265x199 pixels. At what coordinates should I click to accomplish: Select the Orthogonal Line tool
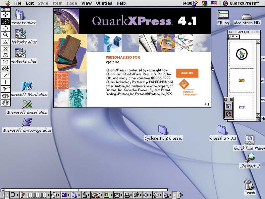coord(5,82)
